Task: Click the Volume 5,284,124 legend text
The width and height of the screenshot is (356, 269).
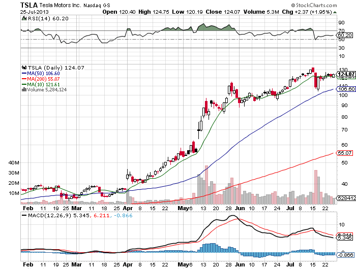Action: coord(47,90)
